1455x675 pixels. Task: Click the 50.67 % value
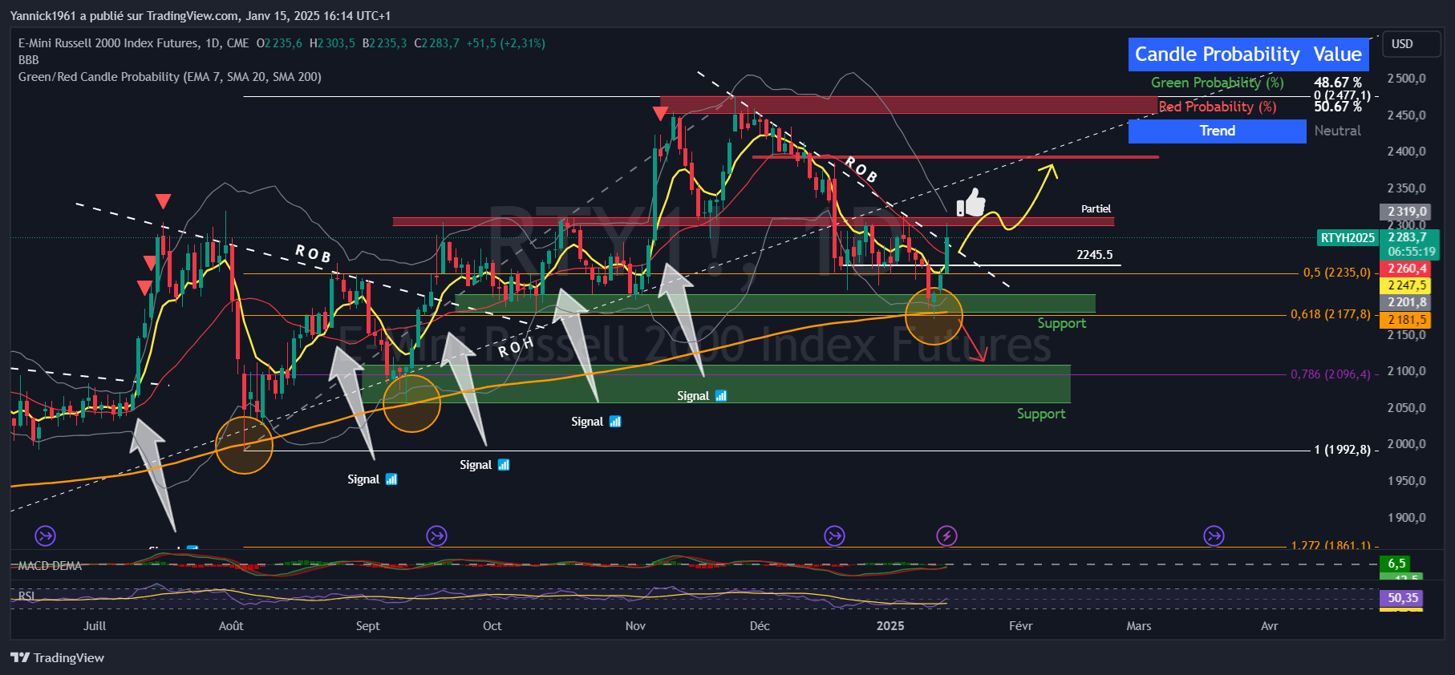(x=1338, y=107)
